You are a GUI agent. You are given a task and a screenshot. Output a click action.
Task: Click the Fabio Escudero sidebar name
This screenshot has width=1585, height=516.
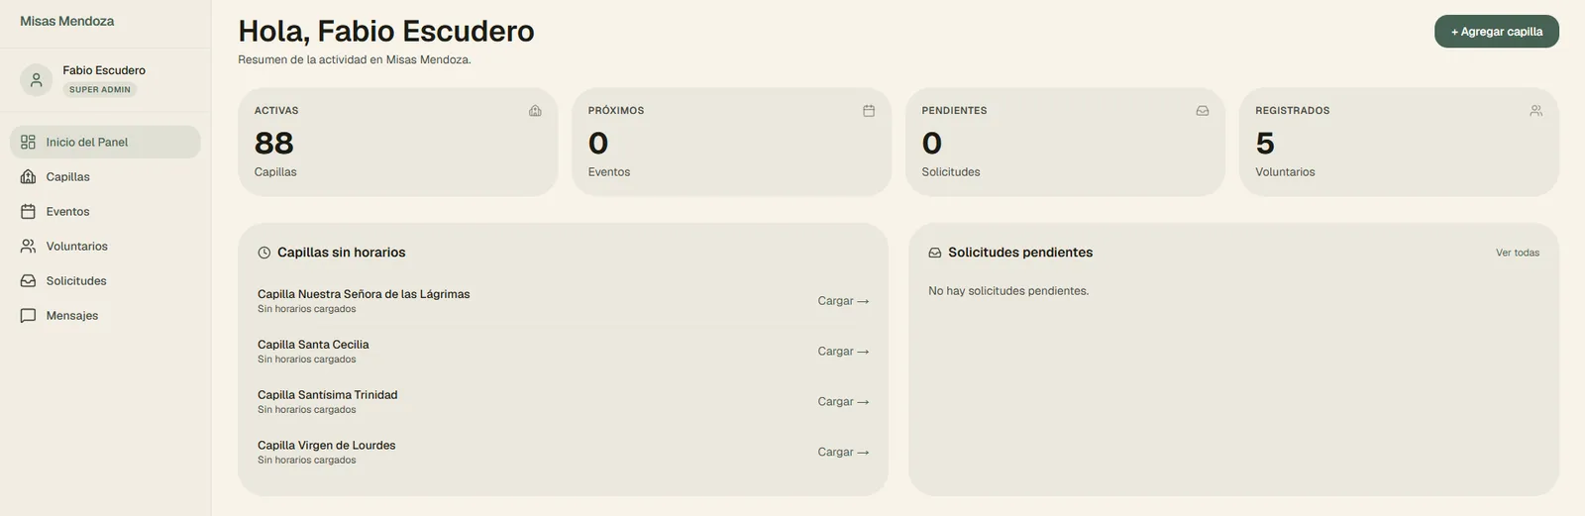(x=104, y=70)
